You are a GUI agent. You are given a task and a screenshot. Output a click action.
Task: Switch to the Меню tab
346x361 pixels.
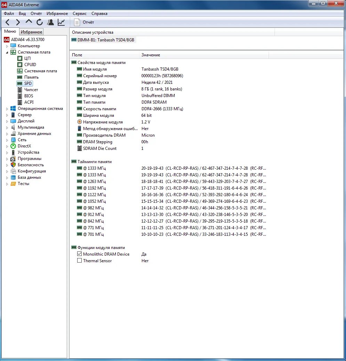10,31
